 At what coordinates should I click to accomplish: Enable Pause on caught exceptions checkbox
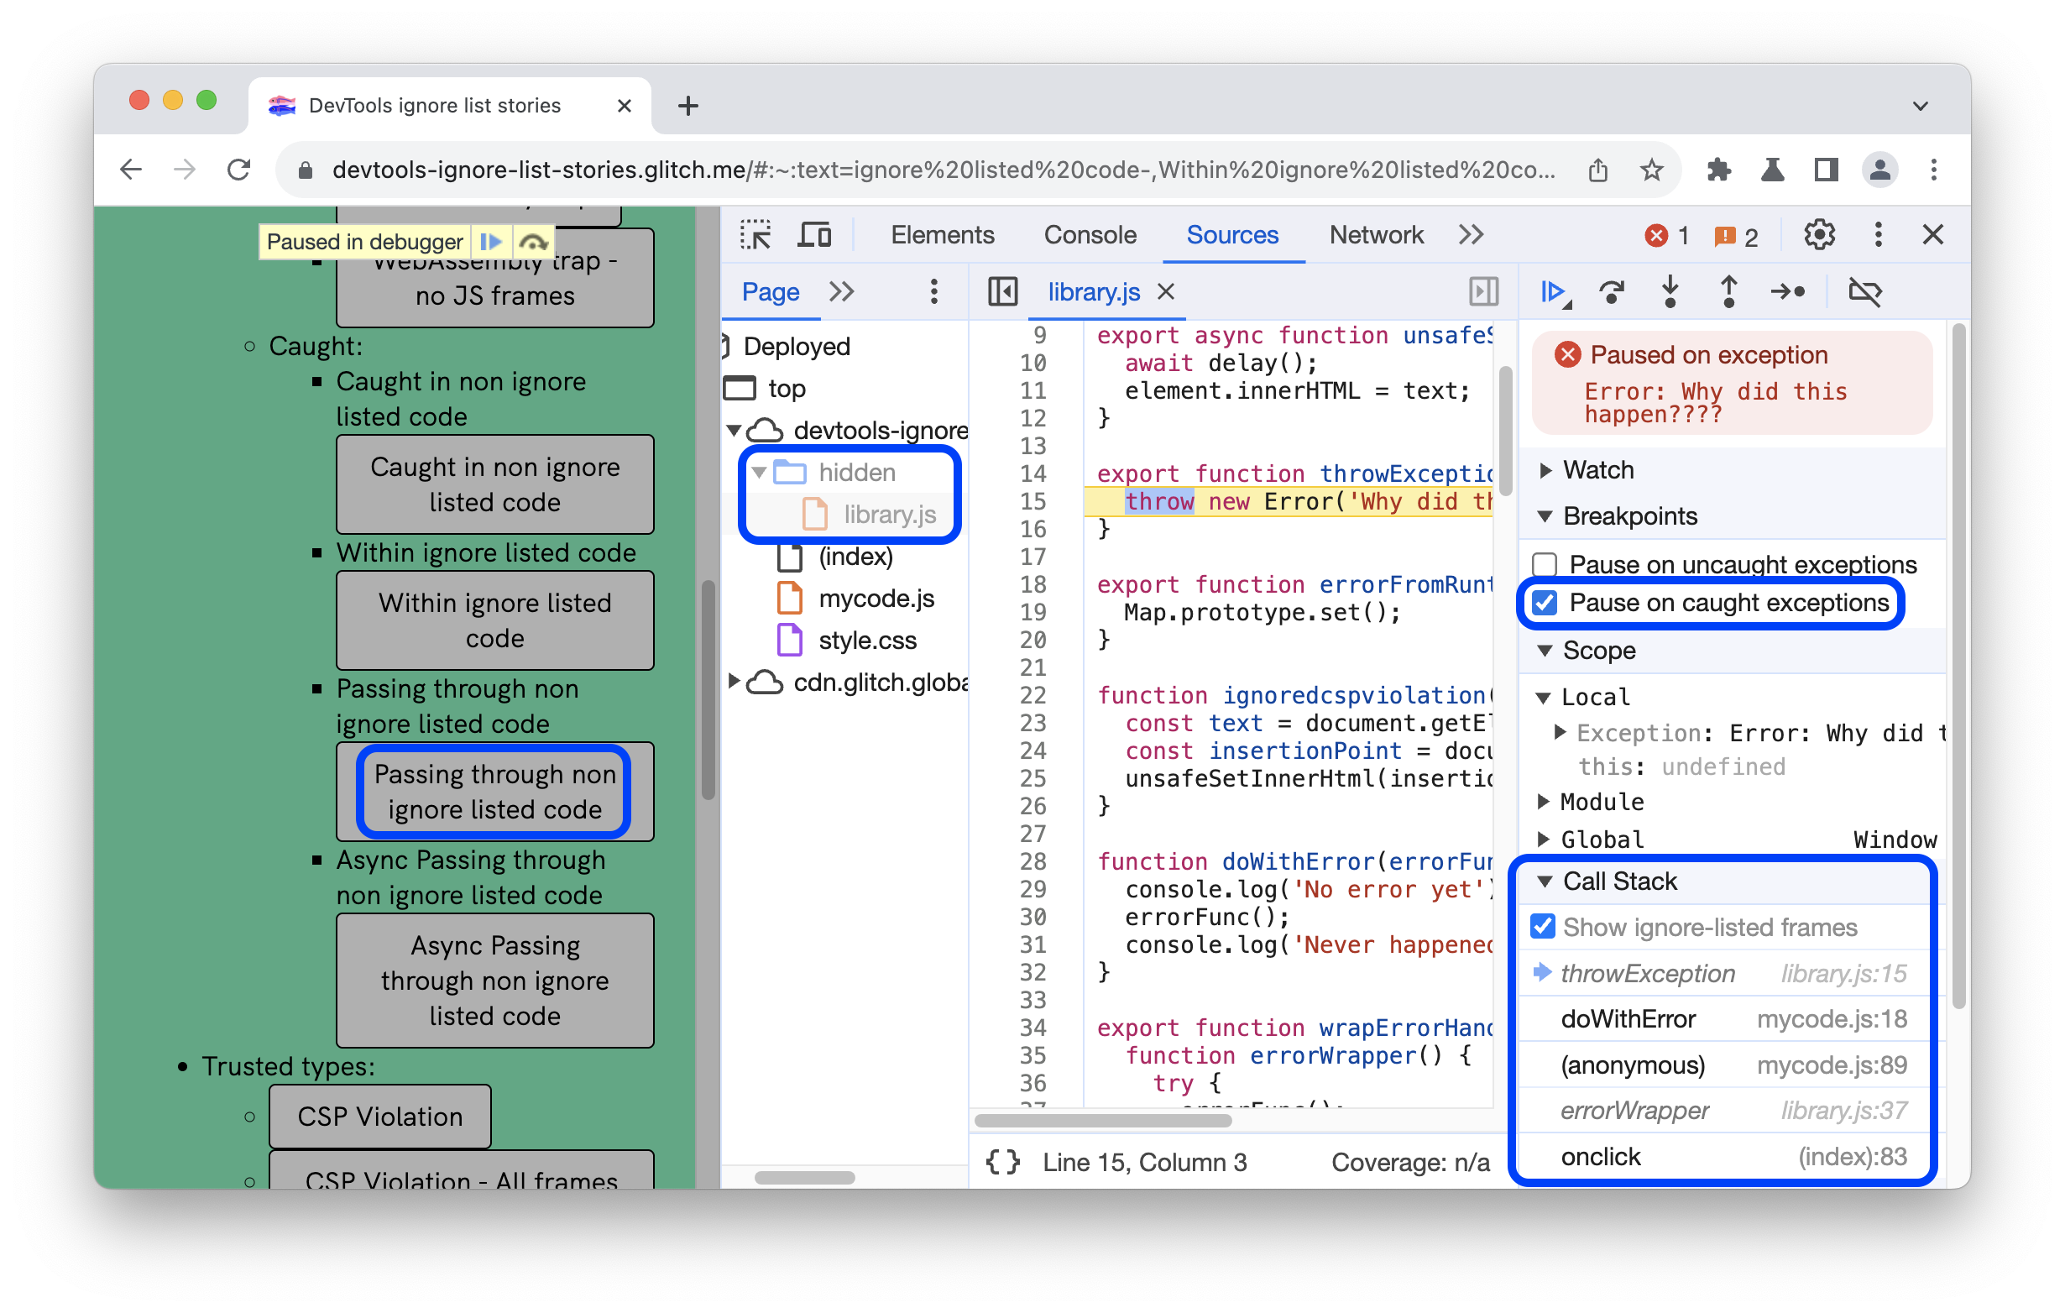(1547, 602)
